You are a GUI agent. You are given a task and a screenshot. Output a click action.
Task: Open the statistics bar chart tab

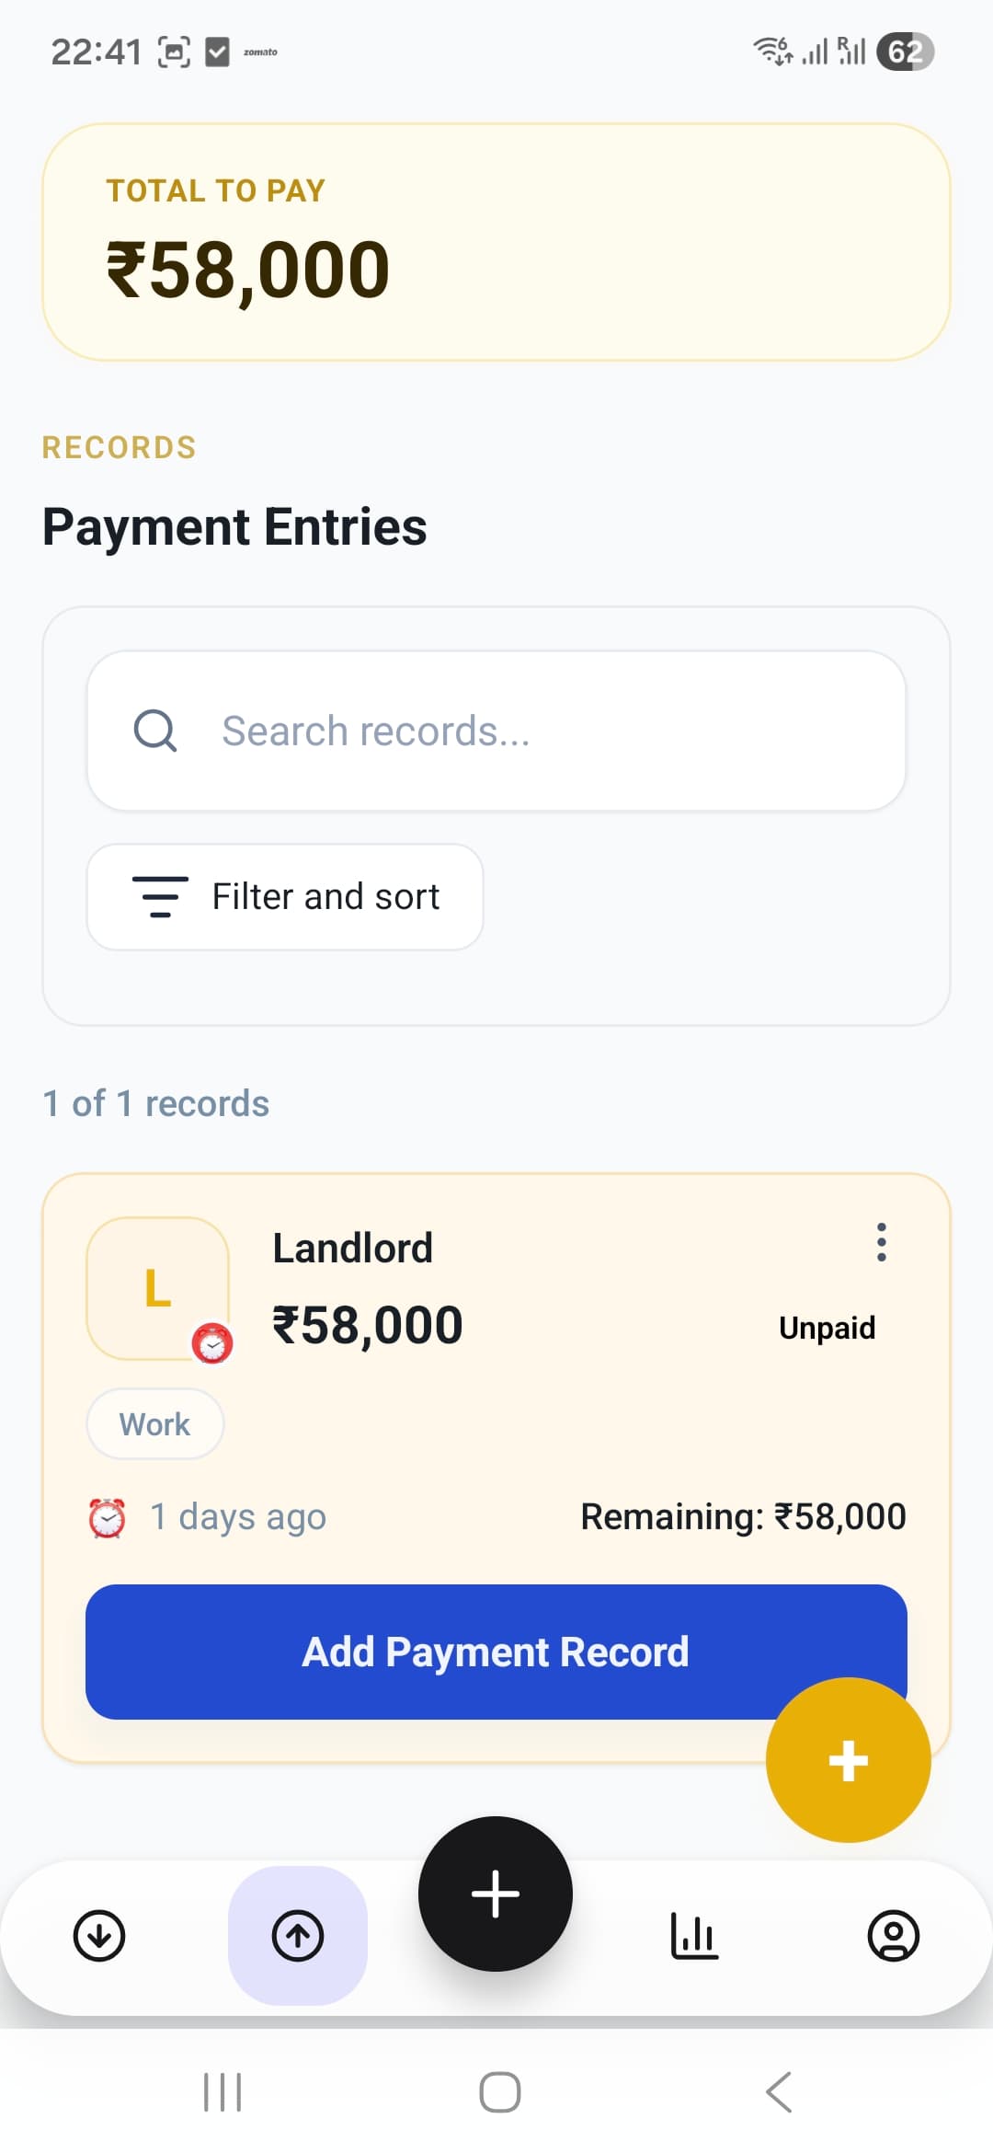pos(694,1936)
